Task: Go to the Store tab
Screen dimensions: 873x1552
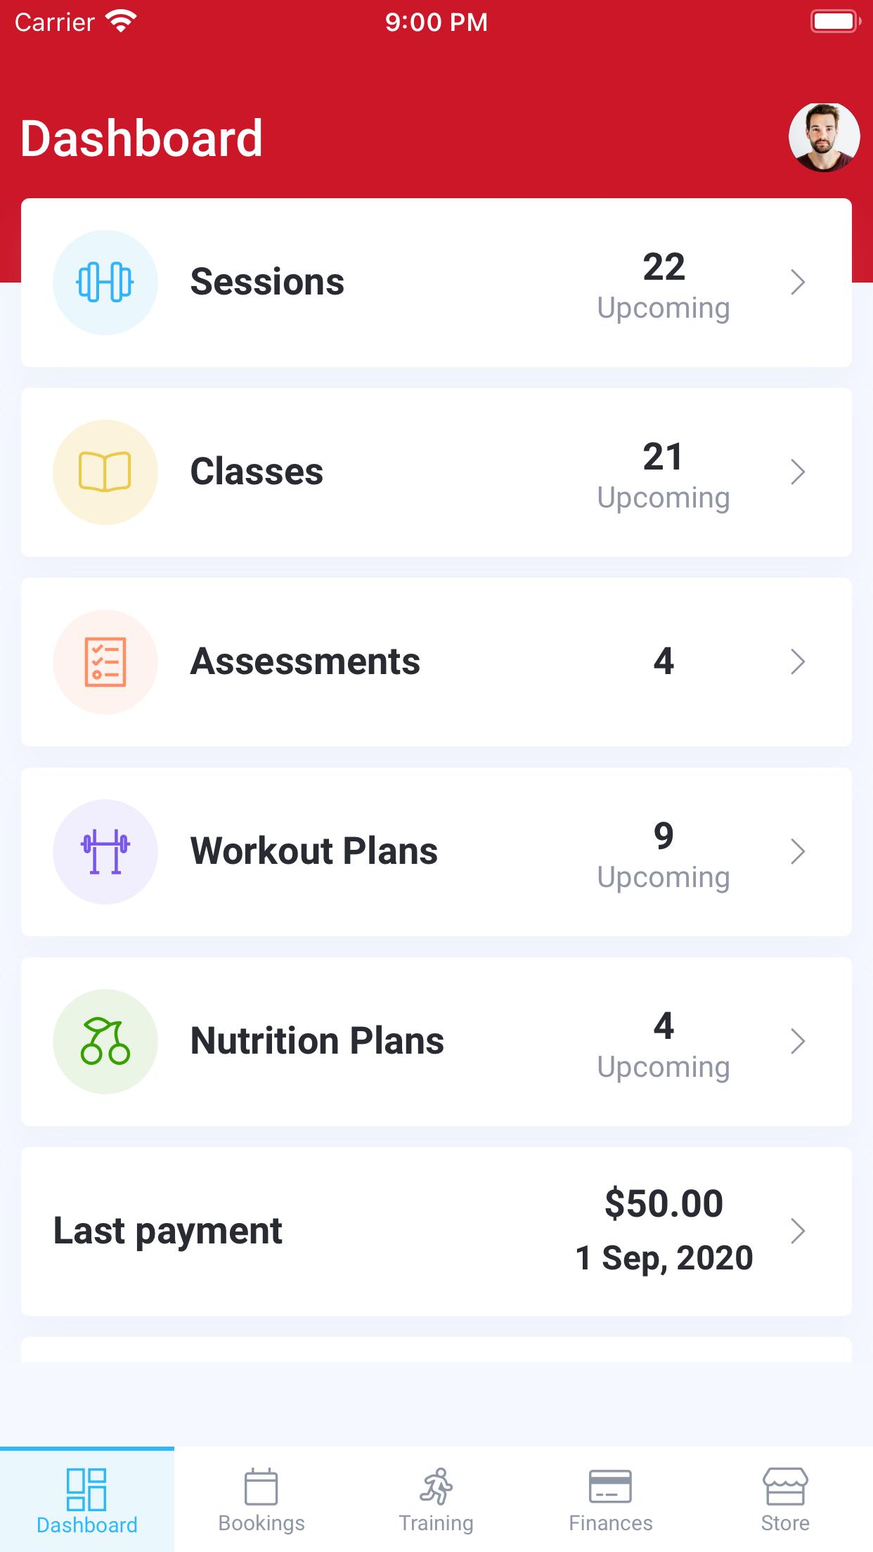Action: [x=785, y=1500]
